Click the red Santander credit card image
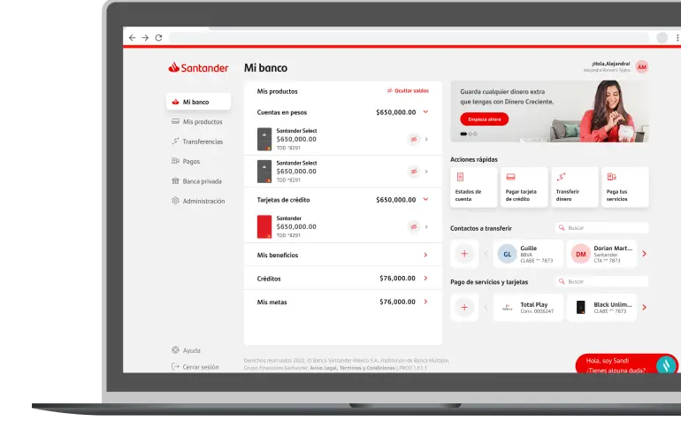This screenshot has width=681, height=421. click(x=264, y=226)
